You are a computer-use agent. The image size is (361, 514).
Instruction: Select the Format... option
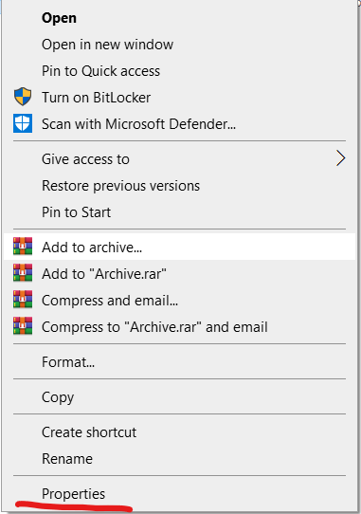pyautogui.click(x=179, y=362)
